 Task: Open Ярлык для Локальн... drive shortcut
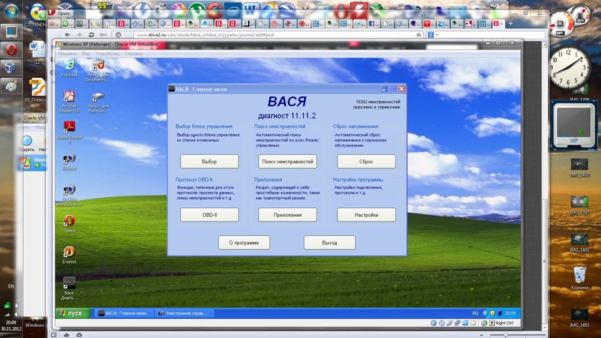[x=98, y=102]
